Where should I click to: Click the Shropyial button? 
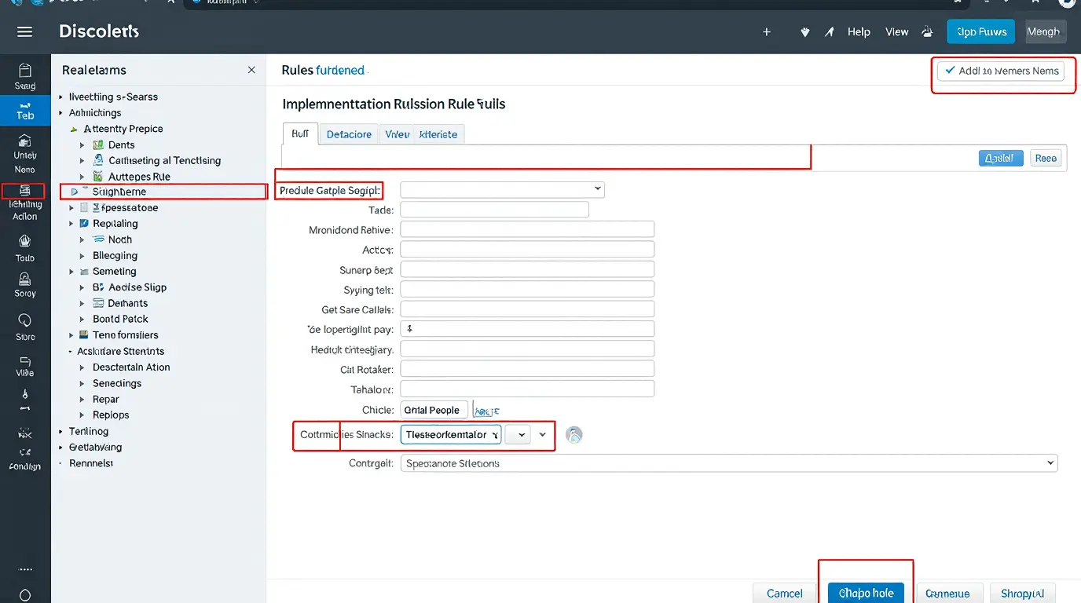click(x=1022, y=594)
